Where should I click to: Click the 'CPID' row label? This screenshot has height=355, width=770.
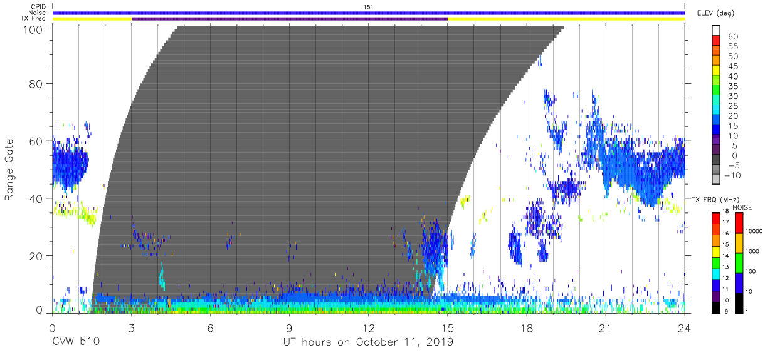point(37,7)
